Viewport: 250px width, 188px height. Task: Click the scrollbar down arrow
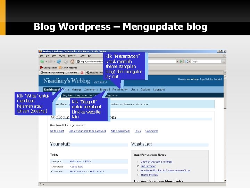[225, 181]
